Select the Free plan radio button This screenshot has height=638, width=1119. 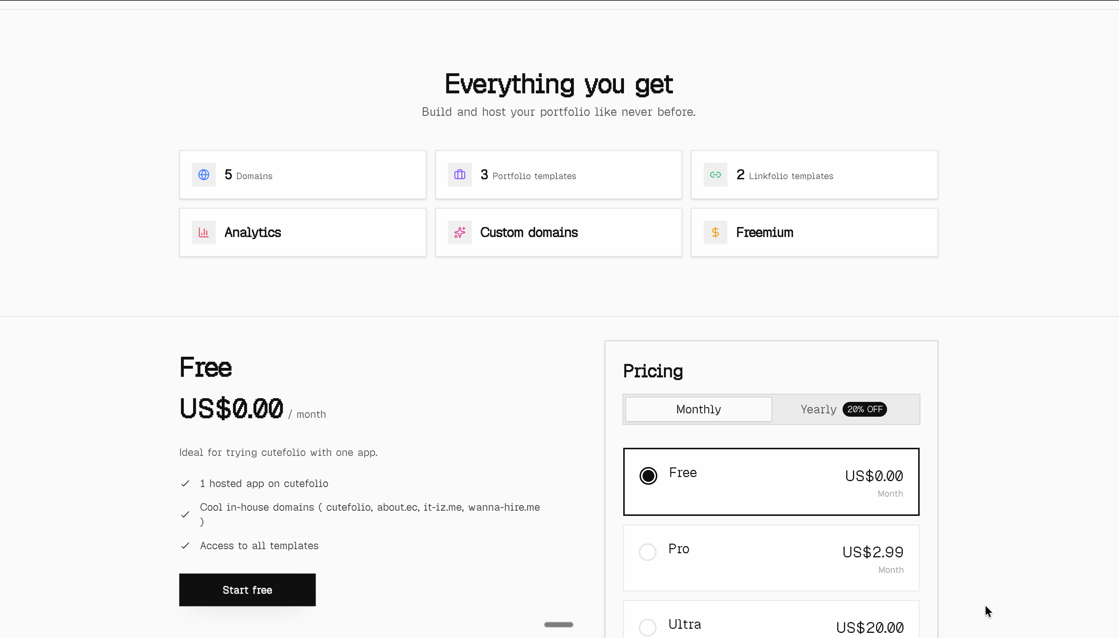(648, 476)
